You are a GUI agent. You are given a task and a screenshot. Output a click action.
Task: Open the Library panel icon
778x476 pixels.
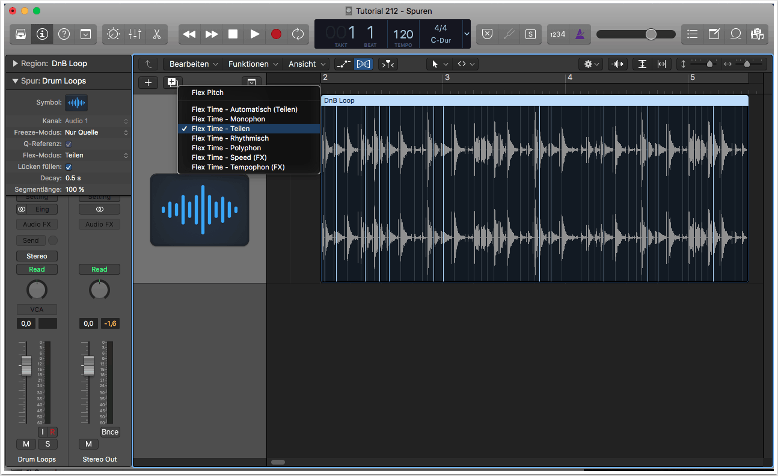20,34
